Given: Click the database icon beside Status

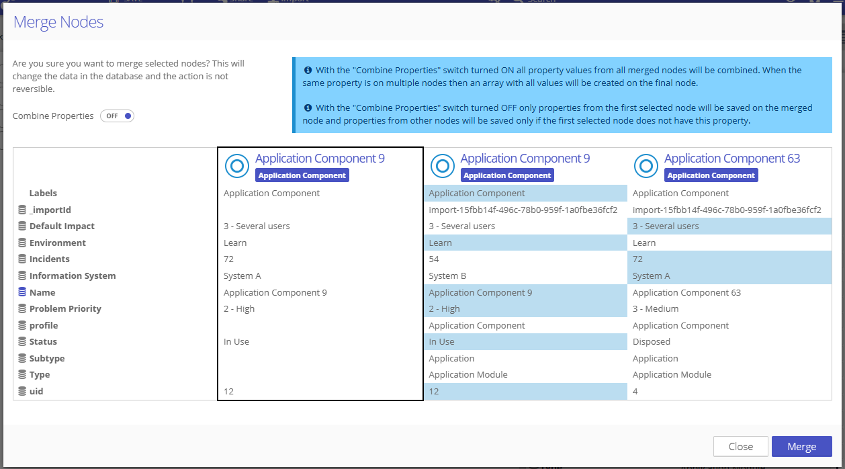Looking at the screenshot, I should [x=22, y=342].
